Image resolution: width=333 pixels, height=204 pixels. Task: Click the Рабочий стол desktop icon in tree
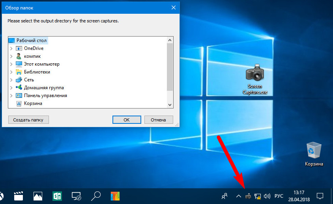11,40
